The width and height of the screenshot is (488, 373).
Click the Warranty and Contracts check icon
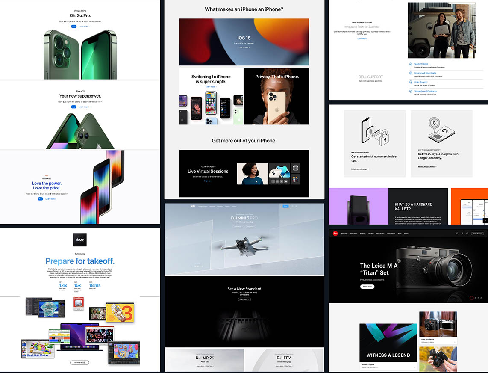tap(411, 91)
